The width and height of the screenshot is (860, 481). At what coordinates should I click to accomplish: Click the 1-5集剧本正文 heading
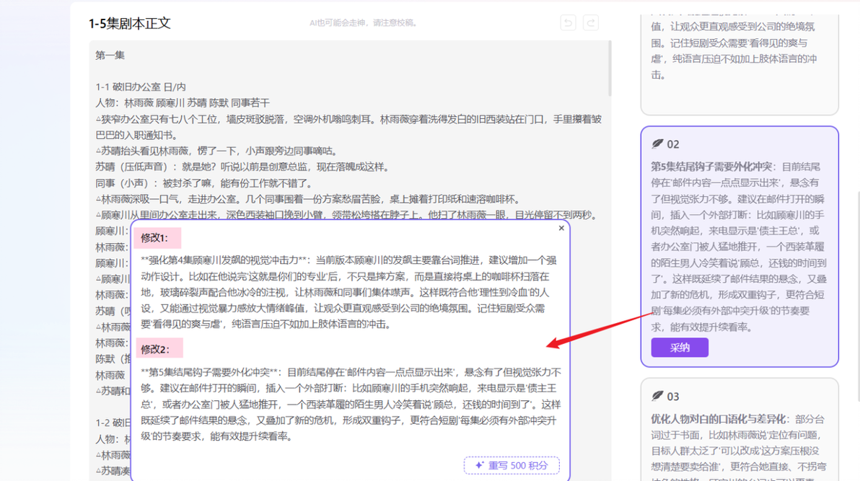[130, 24]
